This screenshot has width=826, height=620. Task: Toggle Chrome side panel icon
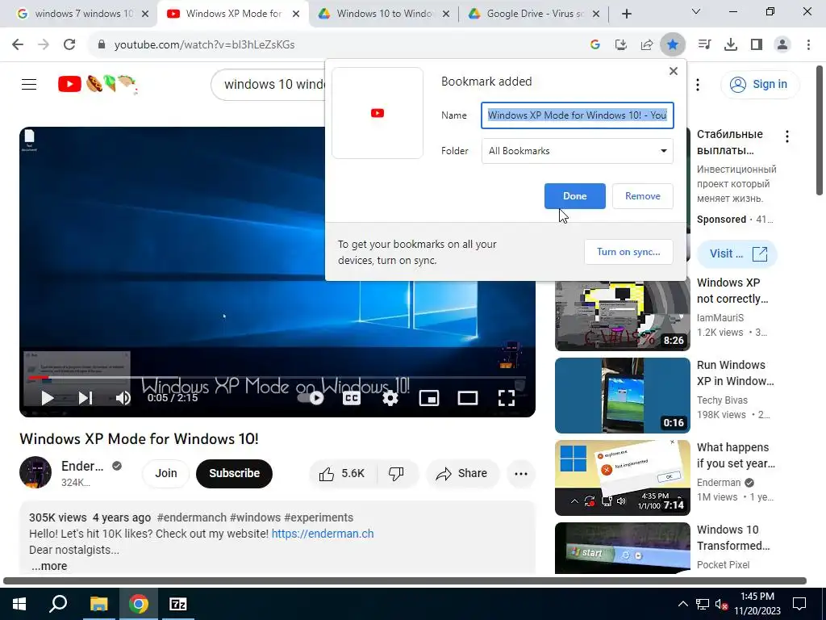[x=757, y=45]
